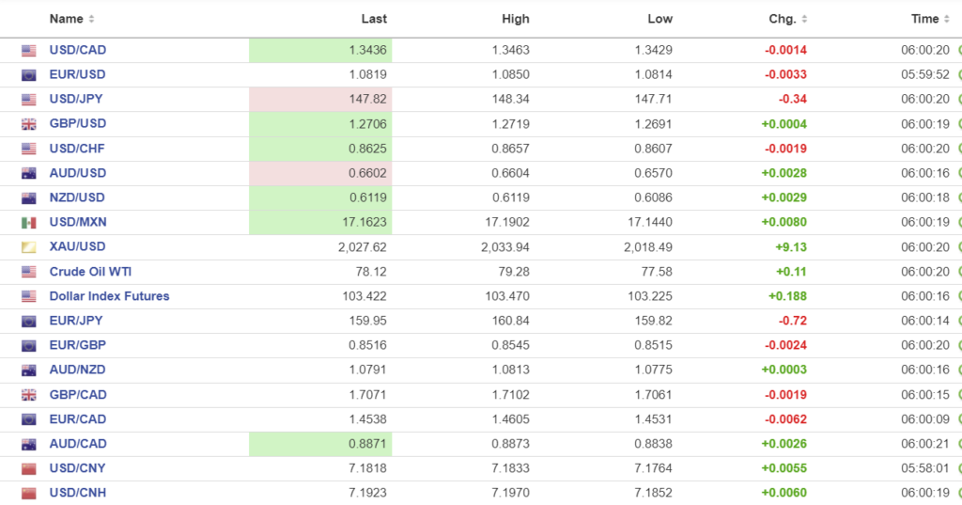Click the Mexican flag icon beside USD/MXN
The height and width of the screenshot is (505, 962).
coord(29,222)
